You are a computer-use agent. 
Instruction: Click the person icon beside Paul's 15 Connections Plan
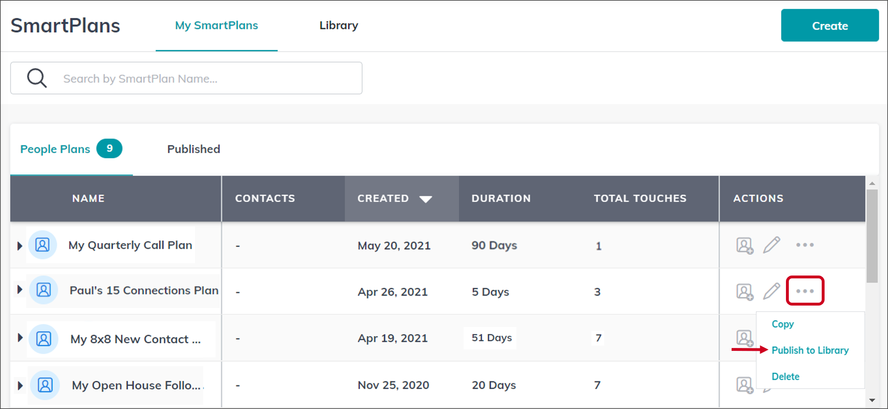click(43, 290)
